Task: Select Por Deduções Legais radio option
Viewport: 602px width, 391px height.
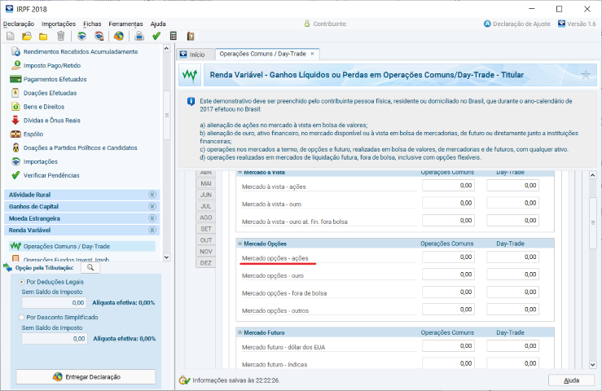Action: [x=21, y=281]
